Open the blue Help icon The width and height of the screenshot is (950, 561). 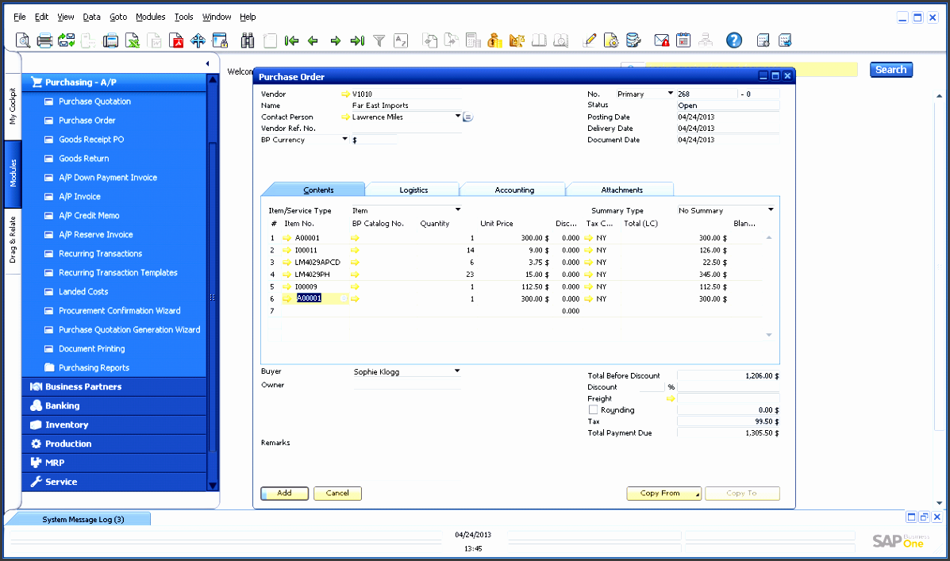733,40
